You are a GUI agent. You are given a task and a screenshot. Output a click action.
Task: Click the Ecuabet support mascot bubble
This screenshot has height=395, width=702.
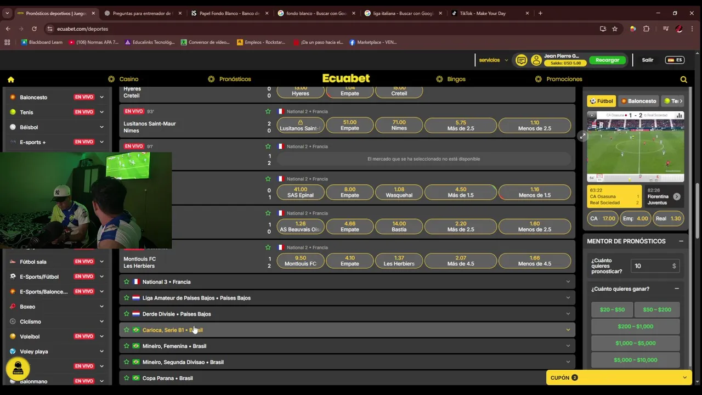tap(18, 368)
